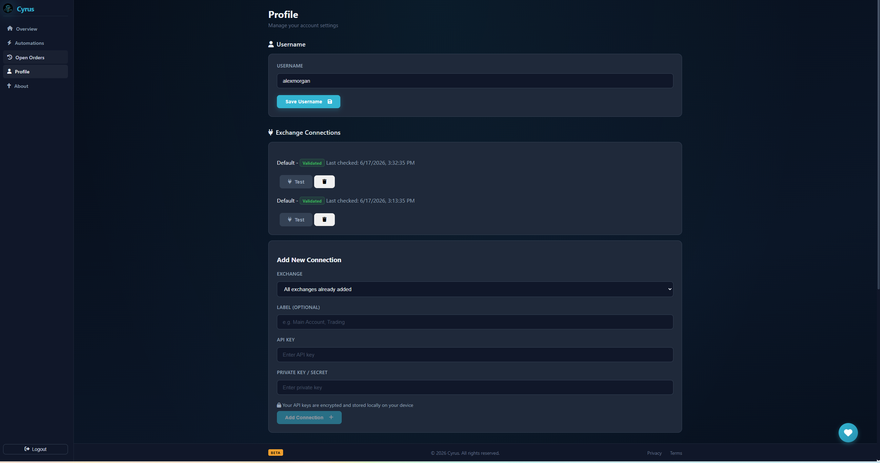Delete the connection checked at 3:32:35 PM
Viewport: 880px width, 463px height.
point(324,182)
